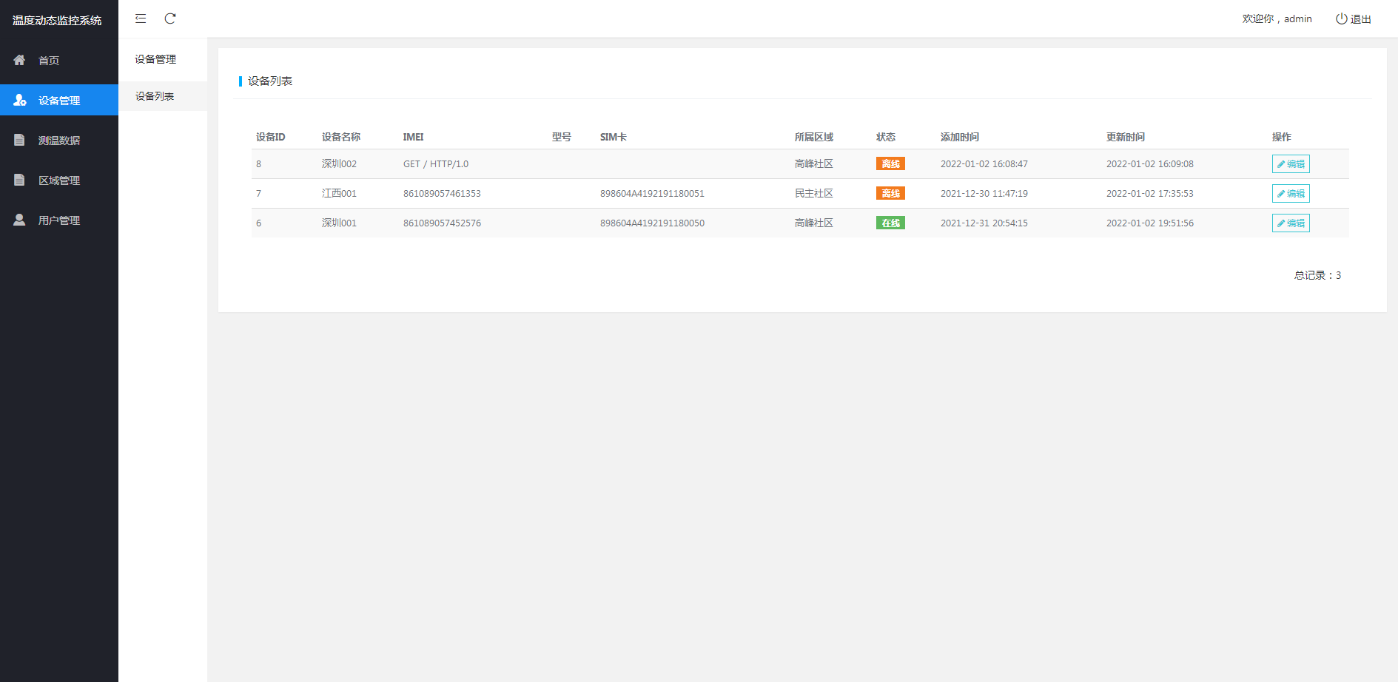Open 首页 from the sidebar menu
Image resolution: width=1398 pixels, height=682 pixels.
pyautogui.click(x=49, y=61)
